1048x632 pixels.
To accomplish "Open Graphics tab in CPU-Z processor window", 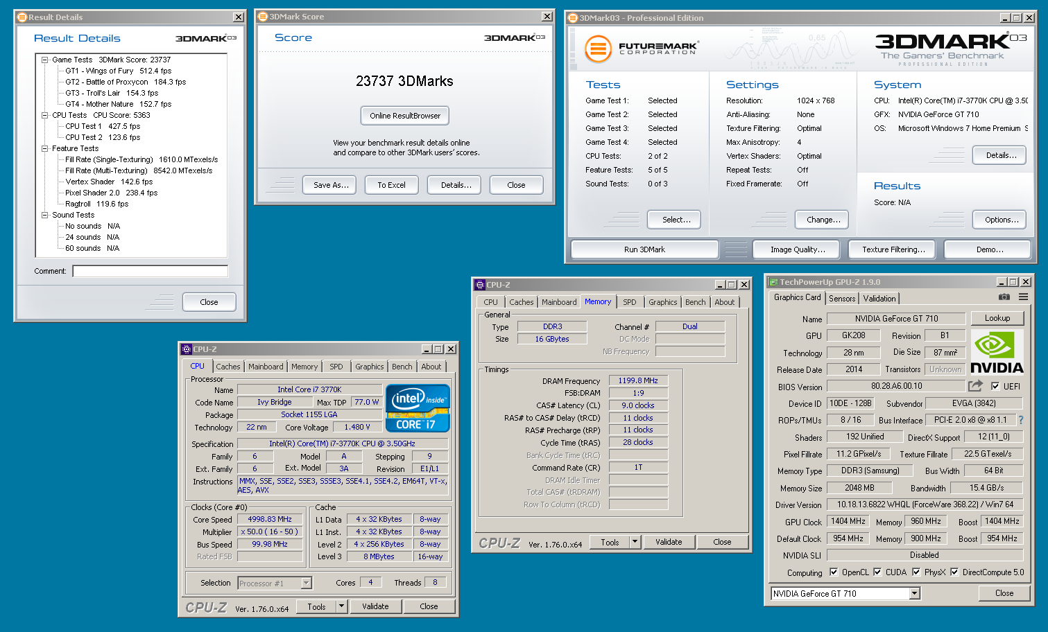I will click(370, 367).
